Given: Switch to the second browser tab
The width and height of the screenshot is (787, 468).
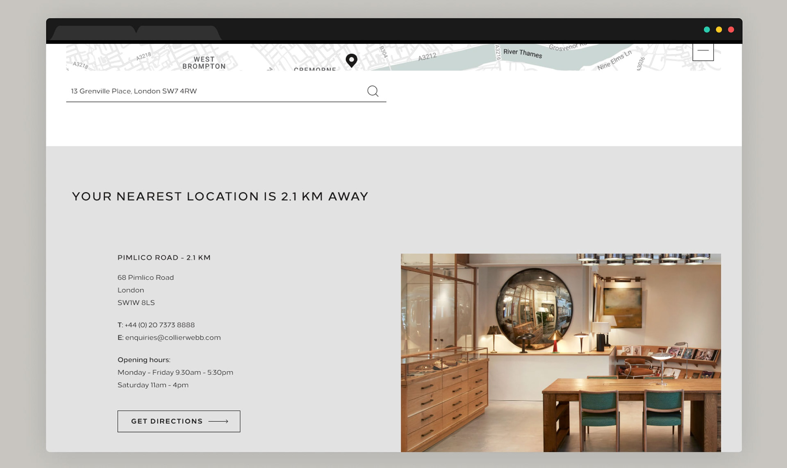Looking at the screenshot, I should click(x=178, y=33).
